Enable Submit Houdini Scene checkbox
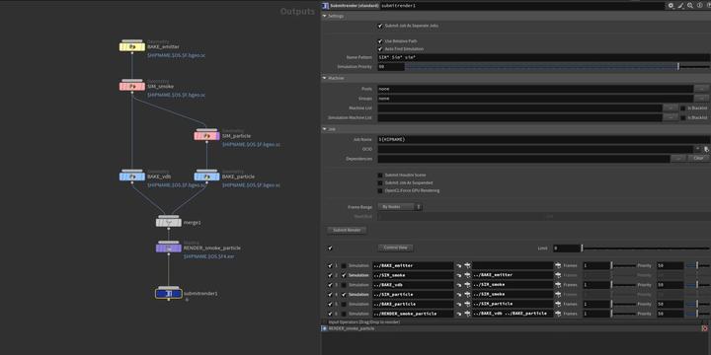Image resolution: width=711 pixels, height=355 pixels. 380,176
